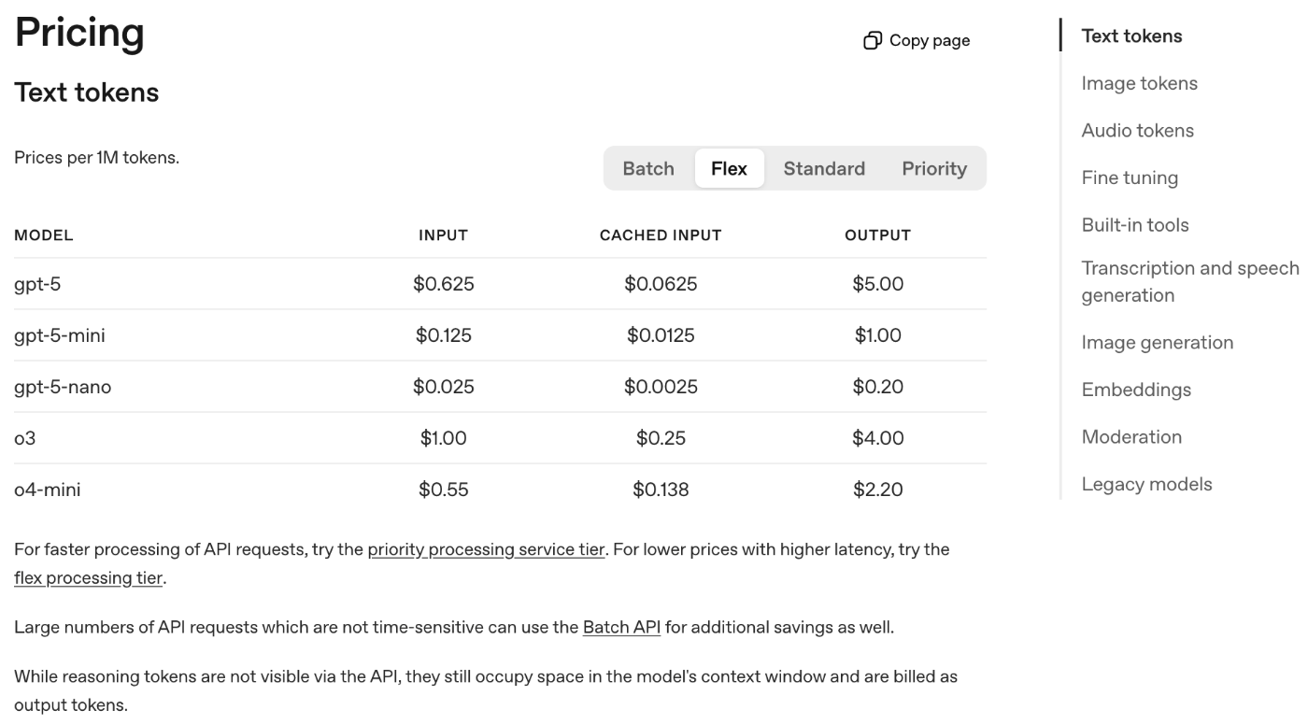
Task: Navigate to Image generation section
Action: tap(1157, 343)
